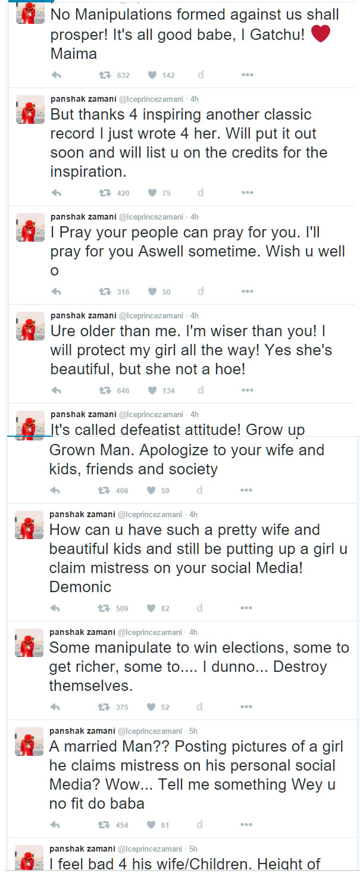Reply to the 'No Manipulations formed' tweet
360x873 pixels.
tap(57, 75)
